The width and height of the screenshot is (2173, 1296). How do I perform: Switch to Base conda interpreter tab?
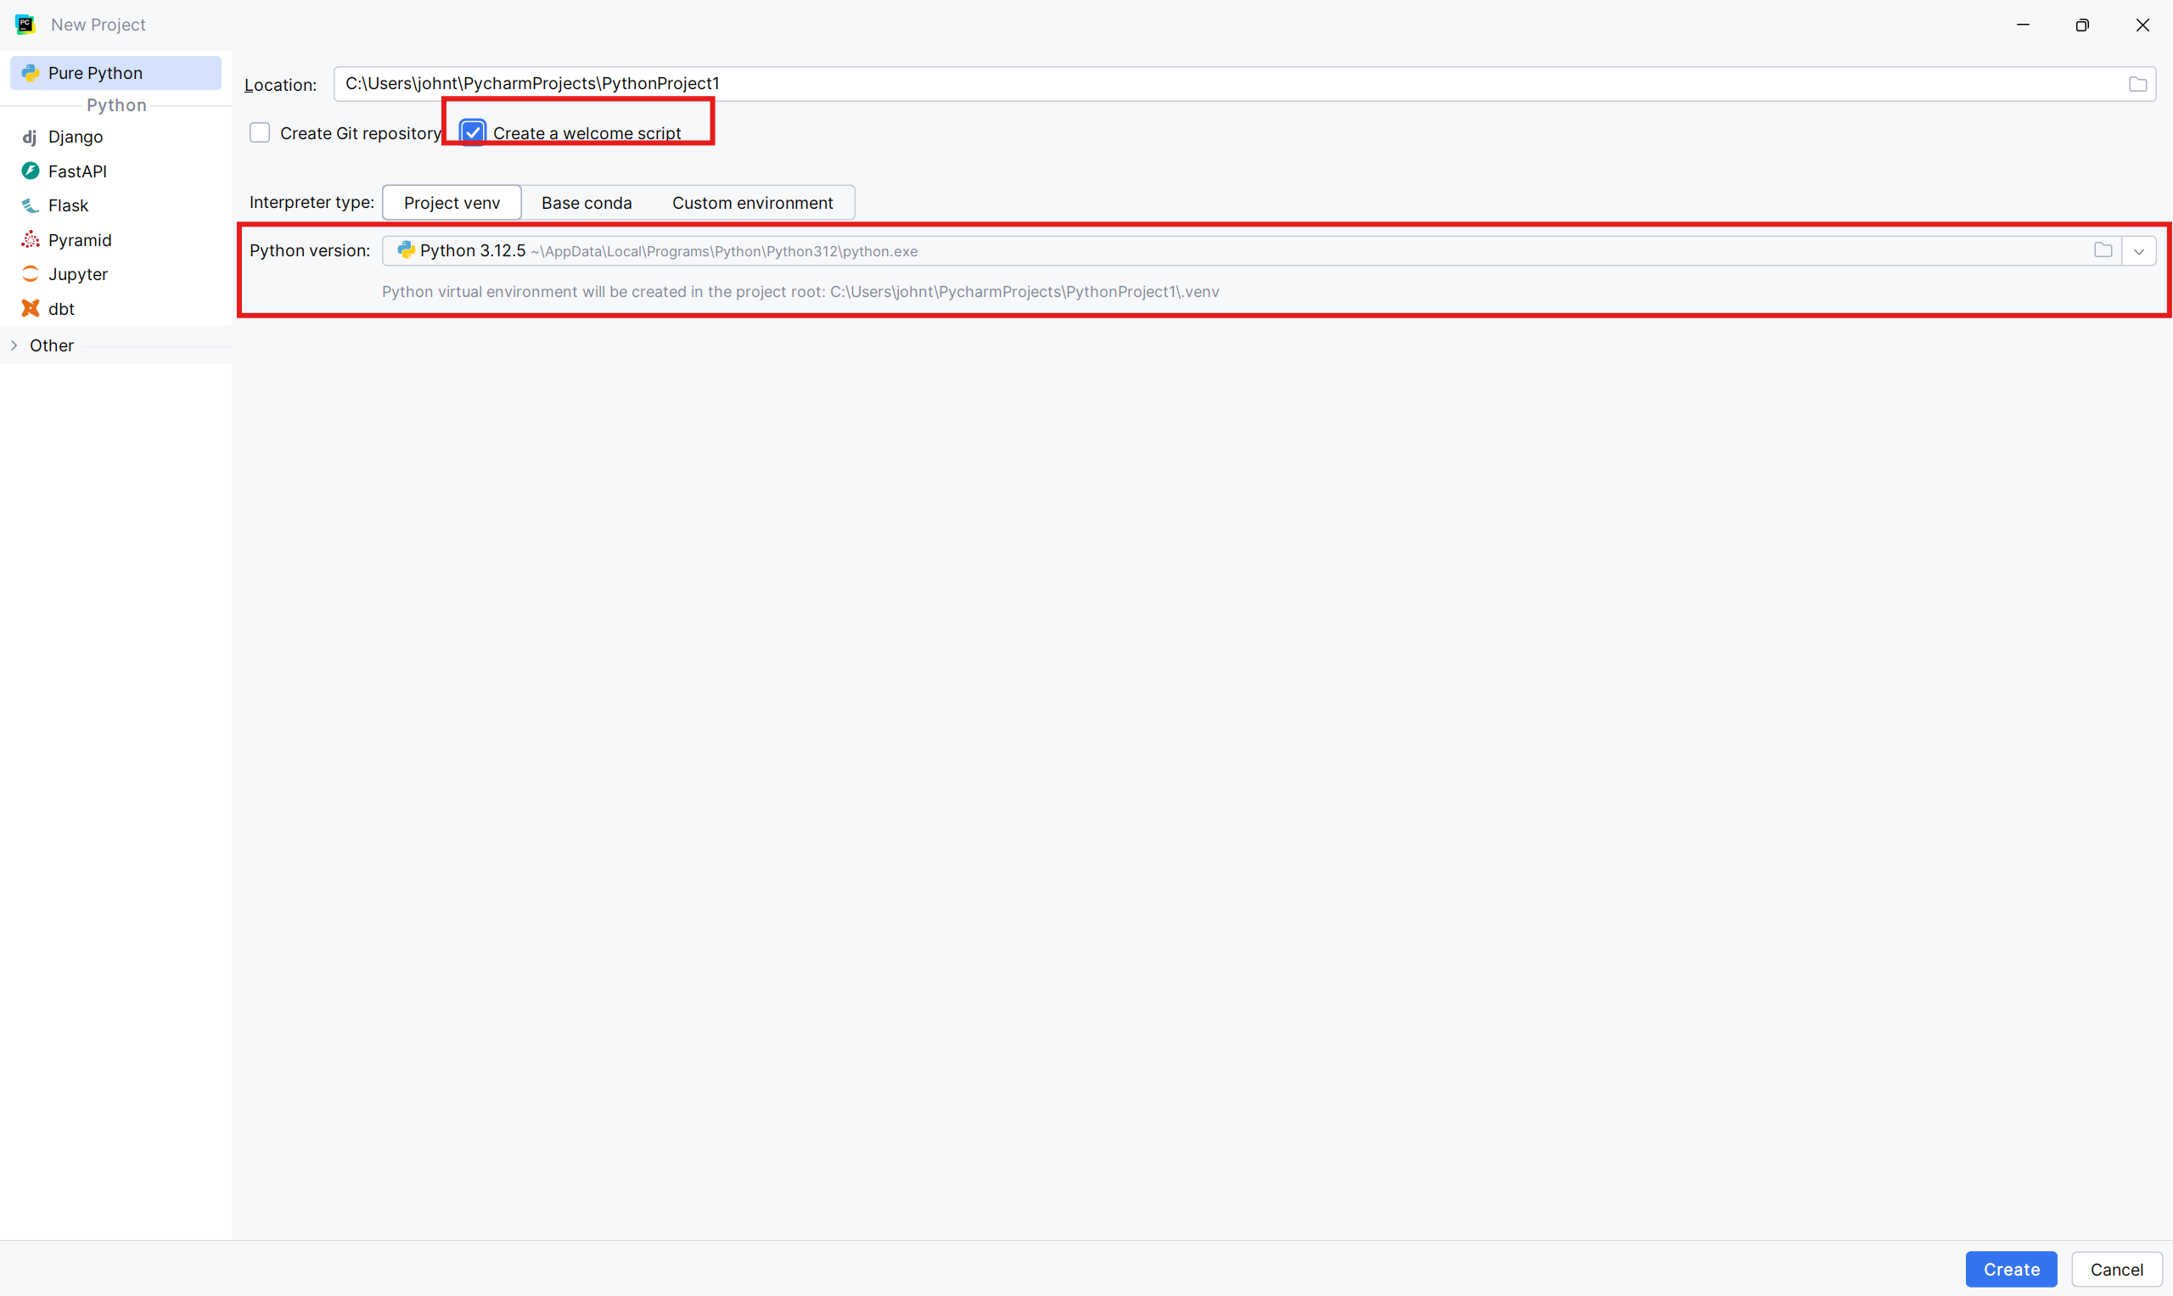[586, 203]
